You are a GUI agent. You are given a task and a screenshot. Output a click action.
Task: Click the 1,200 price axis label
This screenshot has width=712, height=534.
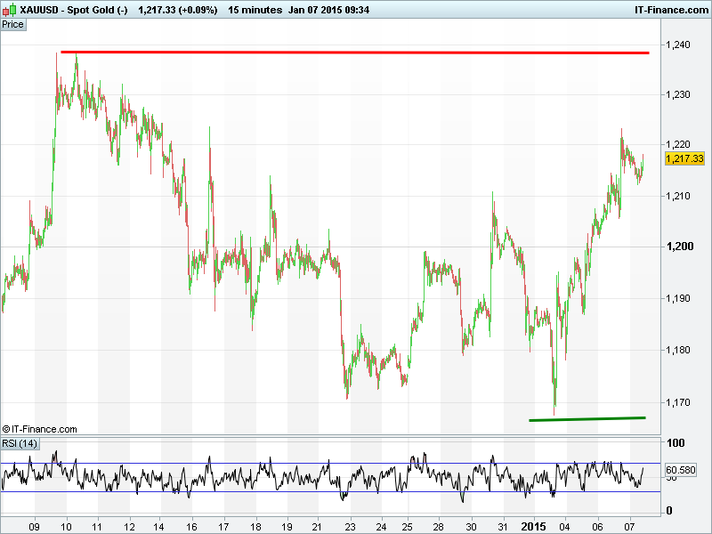(678, 247)
